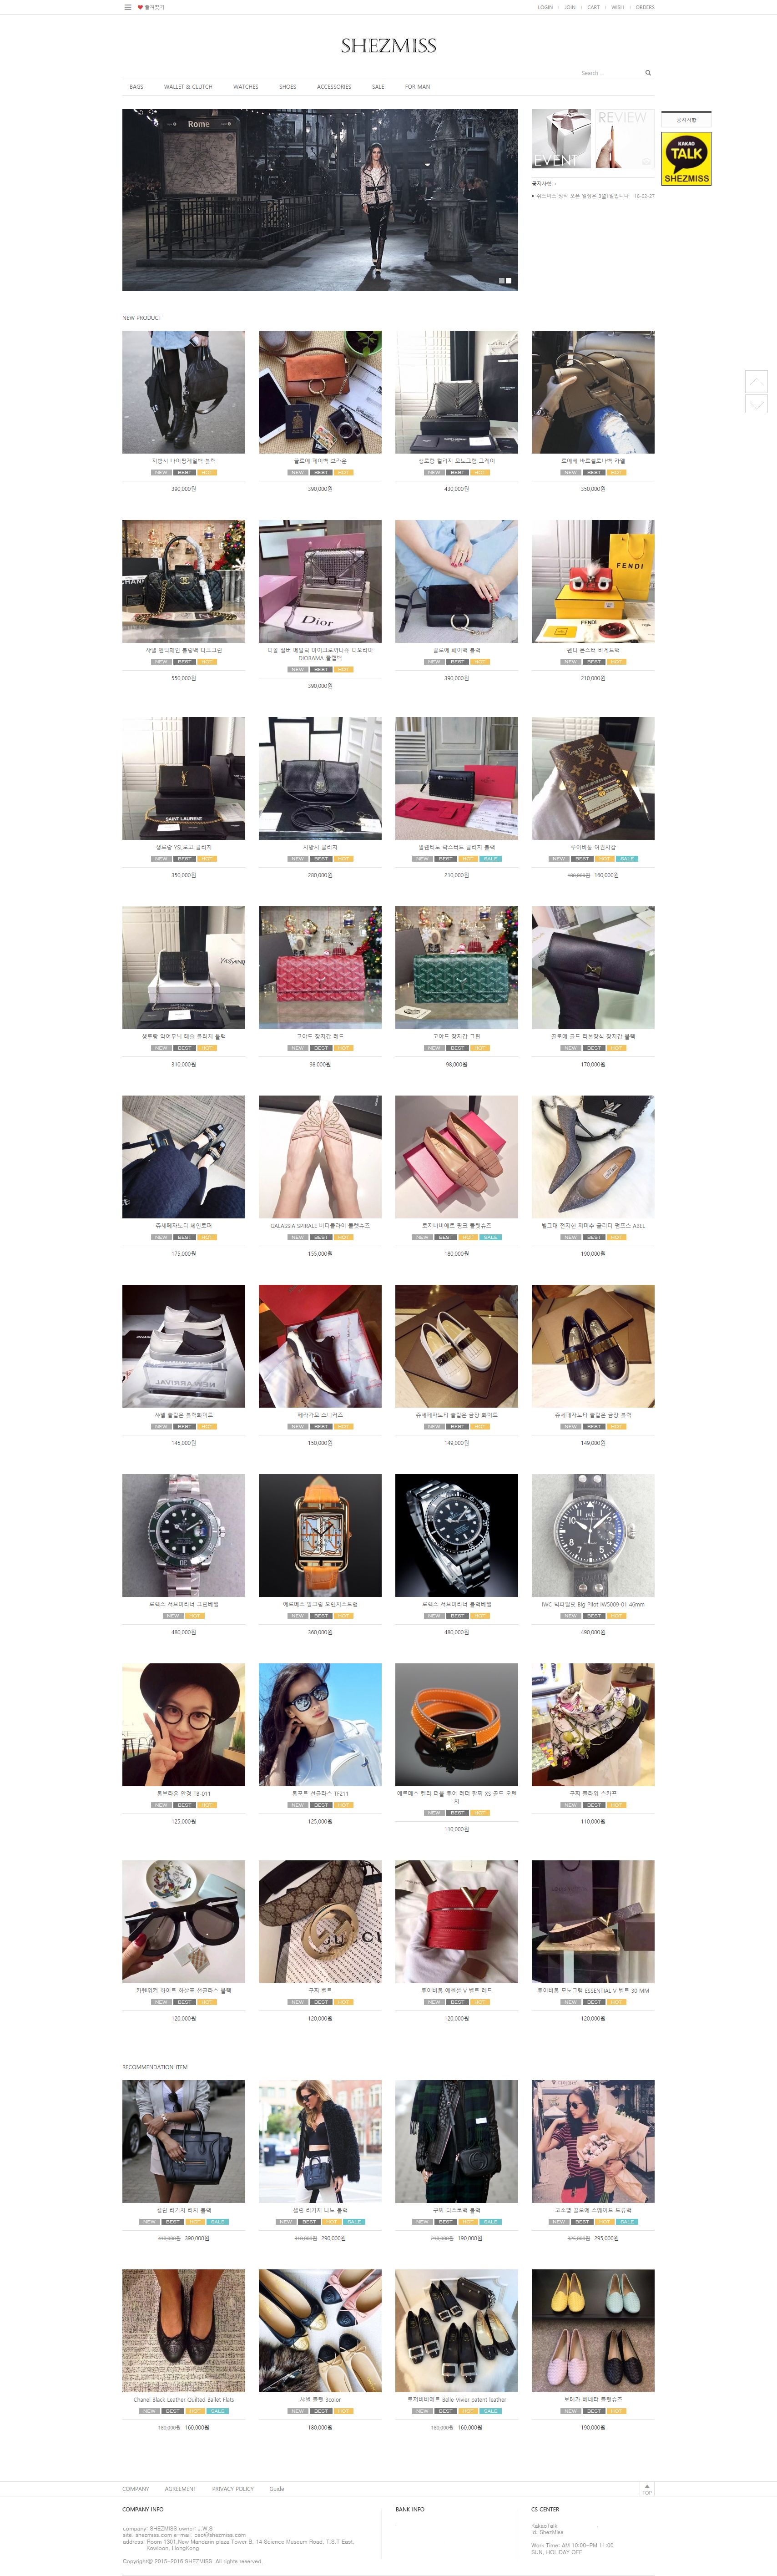The image size is (777, 2576).
Task: Click the LOGIN link in the top bar
Action: point(545,7)
